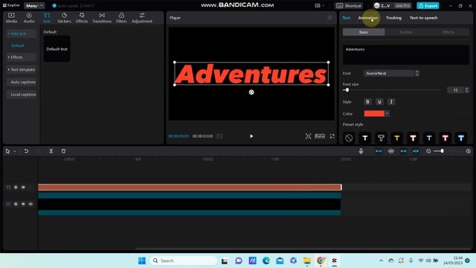This screenshot has height=268, width=476.
Task: Open the text Color dropdown arrow
Action: pos(387,114)
